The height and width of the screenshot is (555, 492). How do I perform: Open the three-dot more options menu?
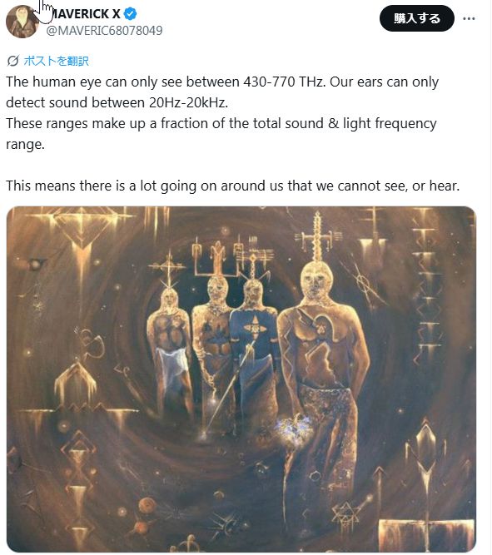469,18
